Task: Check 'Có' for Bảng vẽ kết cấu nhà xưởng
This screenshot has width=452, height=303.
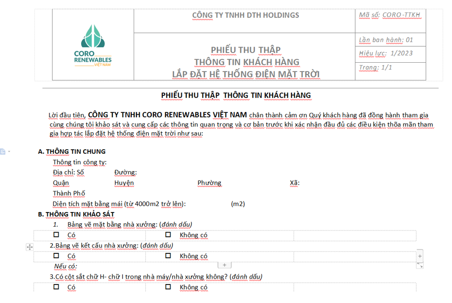Action: (56, 256)
